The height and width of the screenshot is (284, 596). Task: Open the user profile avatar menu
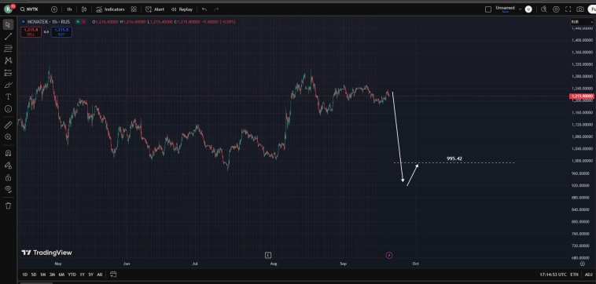(x=8, y=9)
